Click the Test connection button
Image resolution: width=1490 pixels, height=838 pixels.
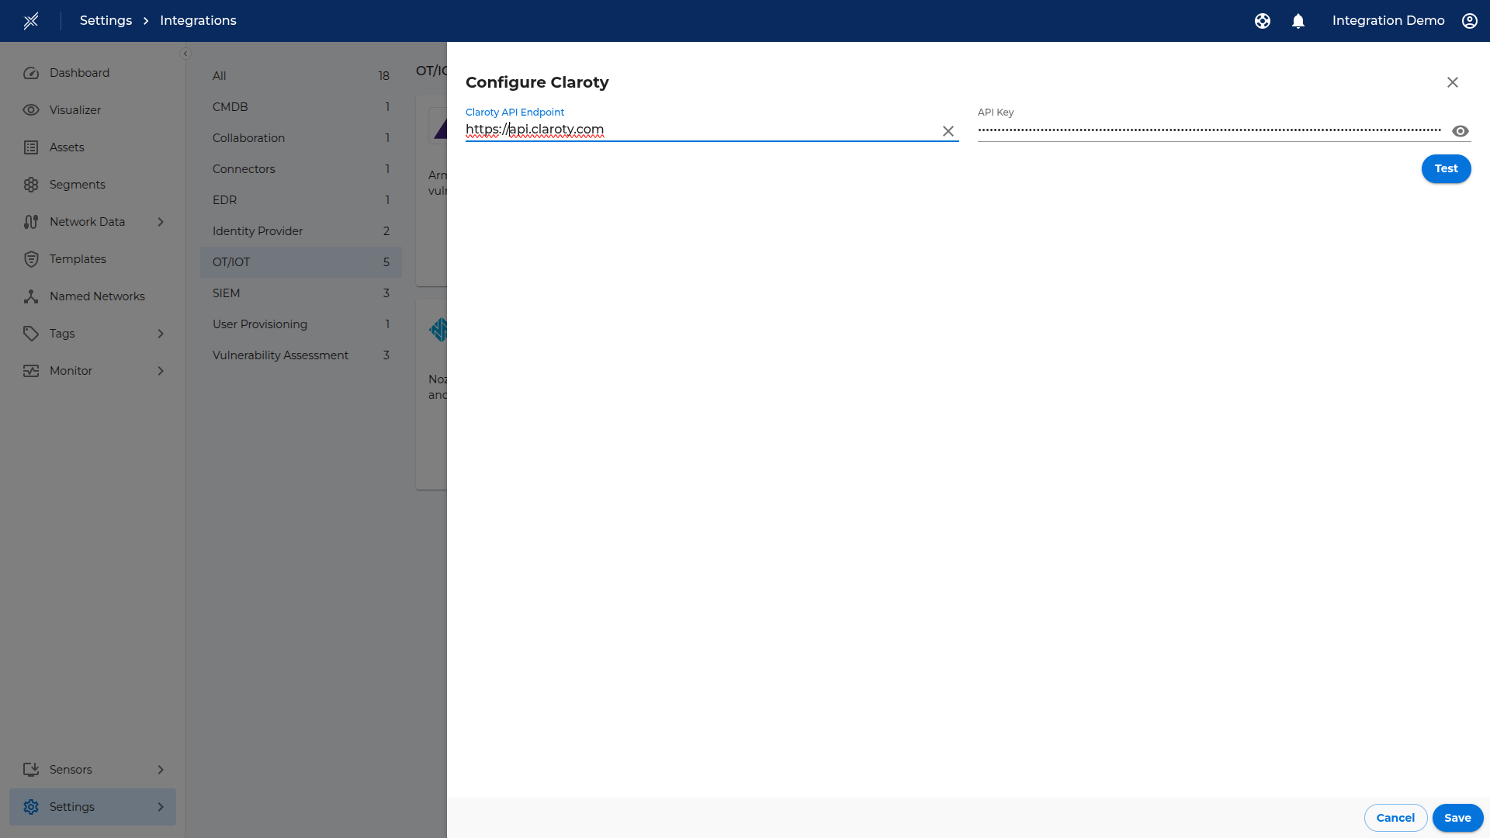click(x=1446, y=168)
